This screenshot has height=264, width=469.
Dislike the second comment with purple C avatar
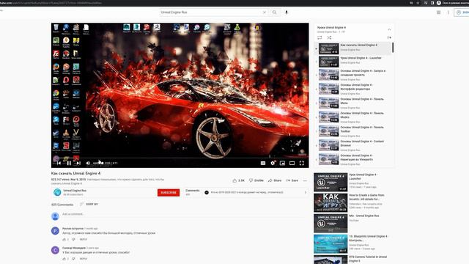click(x=73, y=259)
